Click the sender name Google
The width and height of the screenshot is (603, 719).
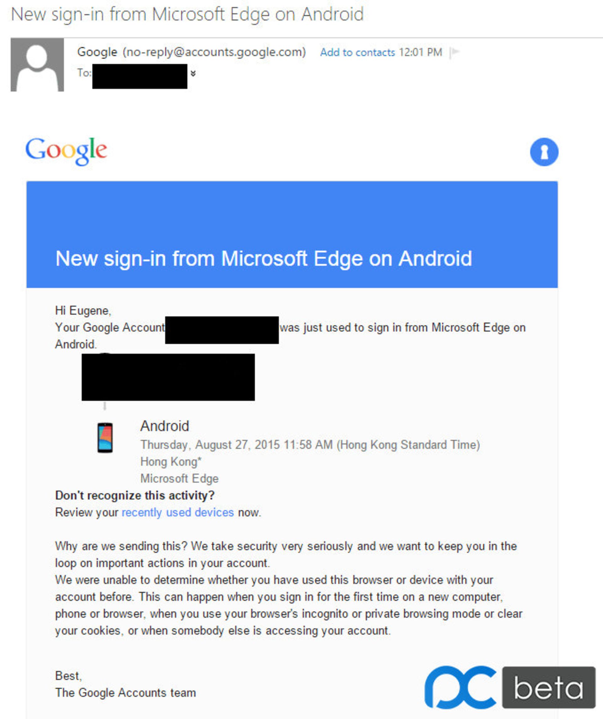tap(97, 52)
